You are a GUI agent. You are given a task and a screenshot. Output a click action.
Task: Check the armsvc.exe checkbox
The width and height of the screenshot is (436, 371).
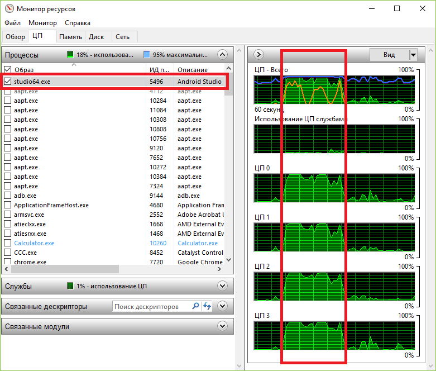(x=7, y=215)
